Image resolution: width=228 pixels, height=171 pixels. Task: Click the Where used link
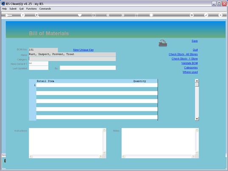coord(190,72)
